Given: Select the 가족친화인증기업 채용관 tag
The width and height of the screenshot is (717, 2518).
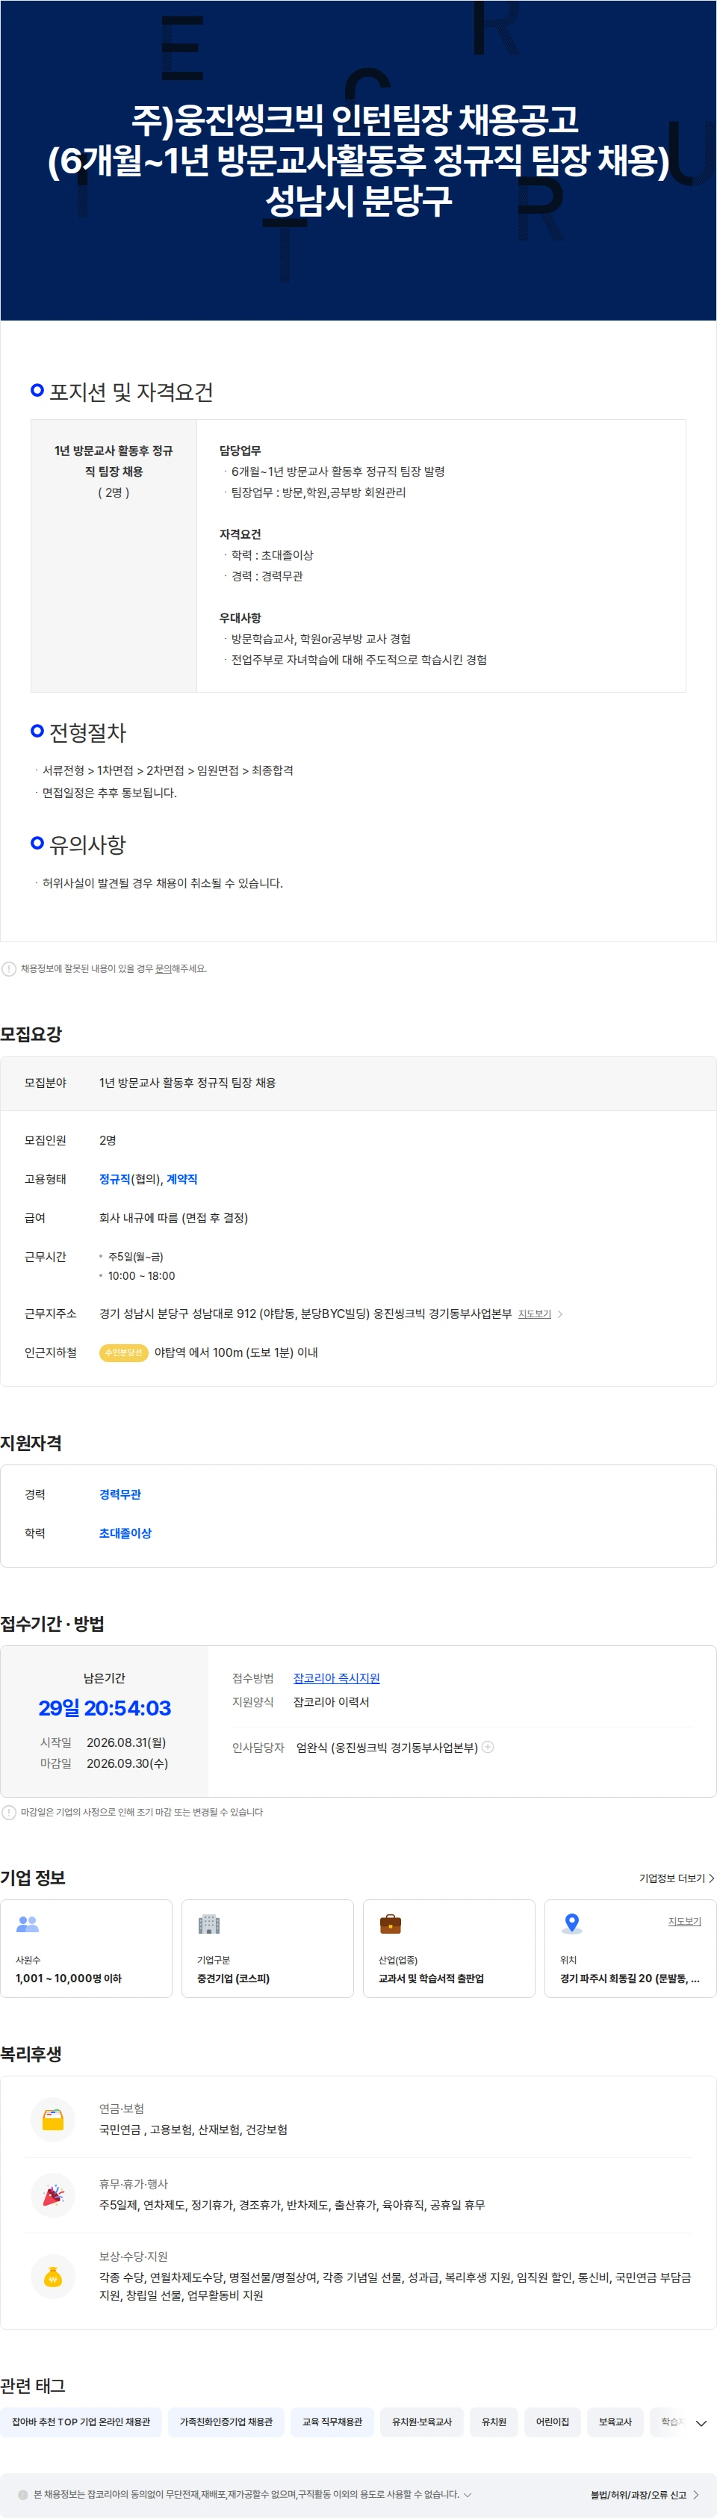Looking at the screenshot, I should pyautogui.click(x=226, y=2421).
